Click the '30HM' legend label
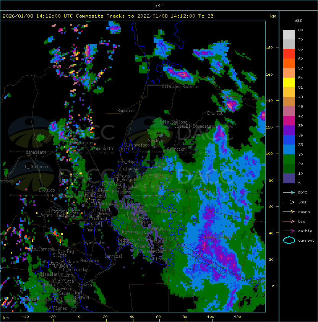The height and width of the screenshot is (322, 318). (303, 202)
